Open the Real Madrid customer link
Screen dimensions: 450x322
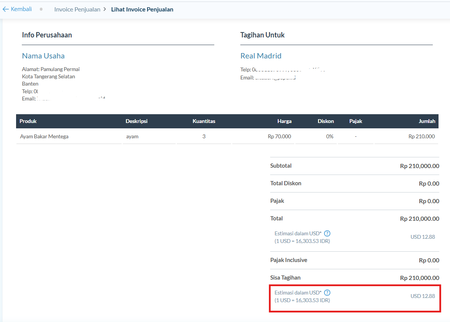coord(261,56)
